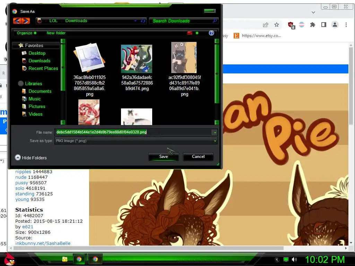The image size is (355, 266).
Task: Click the page's horizontal scrollbar
Action: point(148,248)
